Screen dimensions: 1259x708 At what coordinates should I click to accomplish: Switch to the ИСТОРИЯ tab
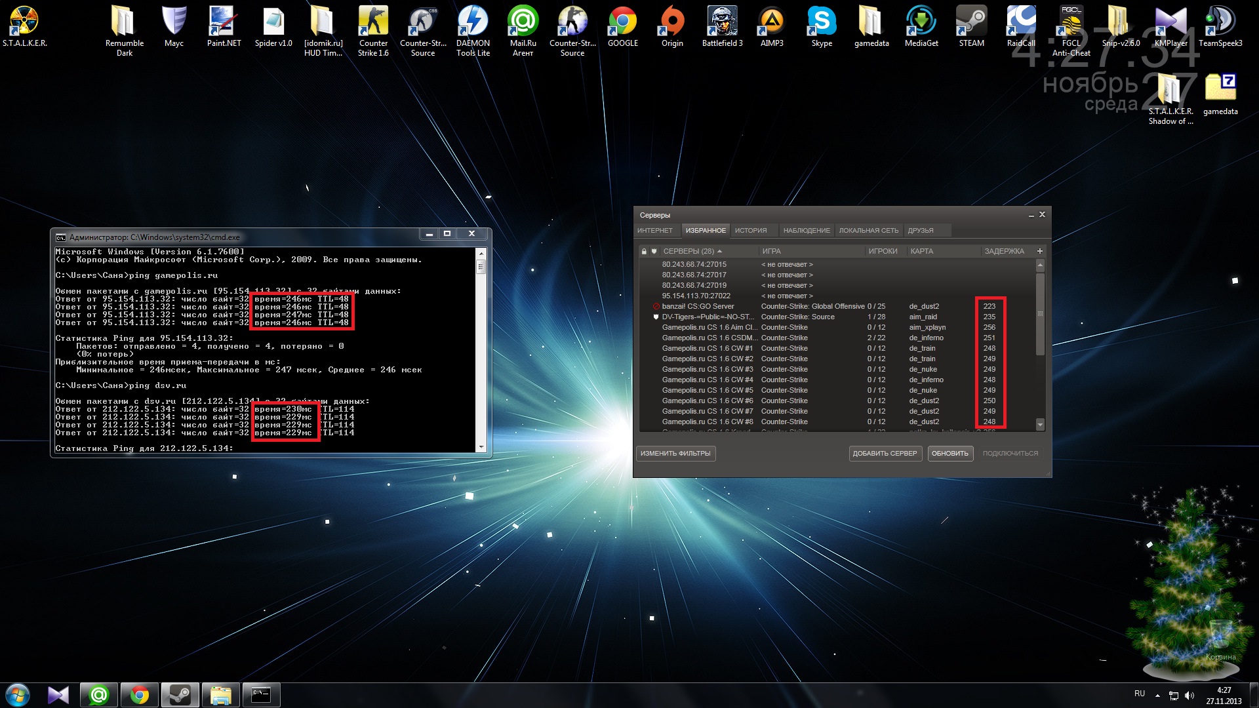[751, 230]
